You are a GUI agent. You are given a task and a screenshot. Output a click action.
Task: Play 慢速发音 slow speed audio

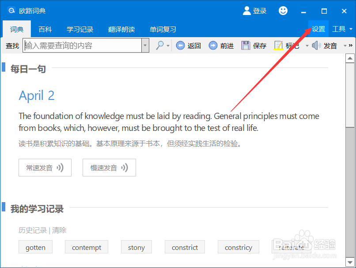[x=109, y=168]
